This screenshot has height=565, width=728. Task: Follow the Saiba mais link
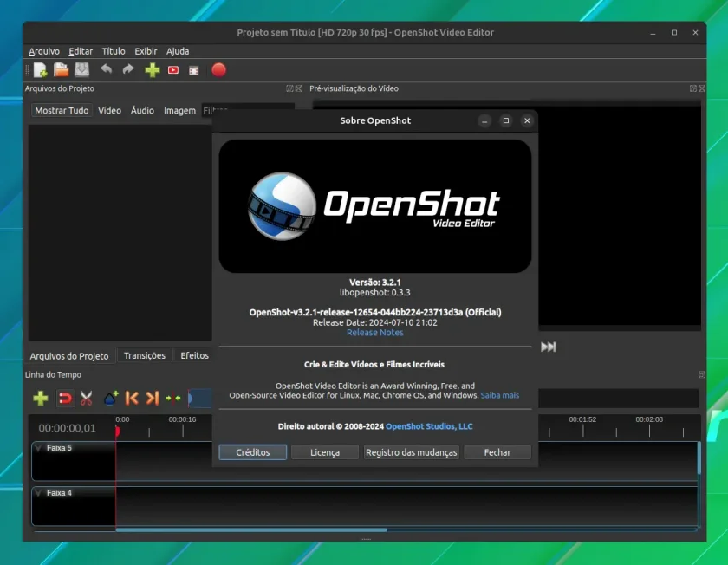click(500, 395)
